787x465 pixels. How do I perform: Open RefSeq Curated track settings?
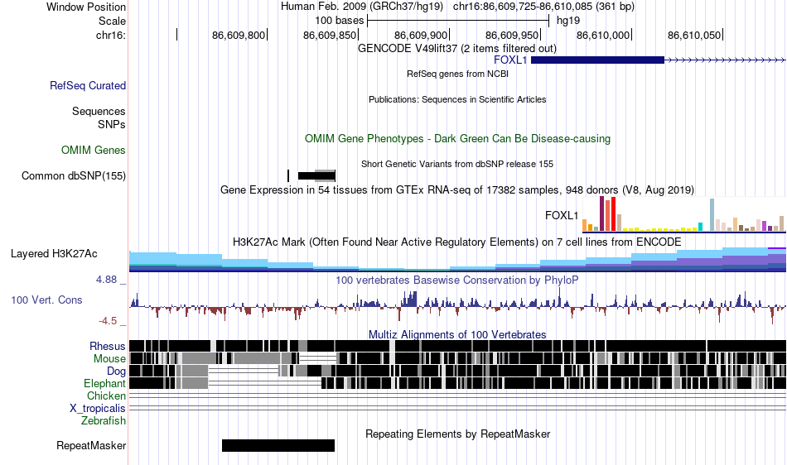point(87,86)
